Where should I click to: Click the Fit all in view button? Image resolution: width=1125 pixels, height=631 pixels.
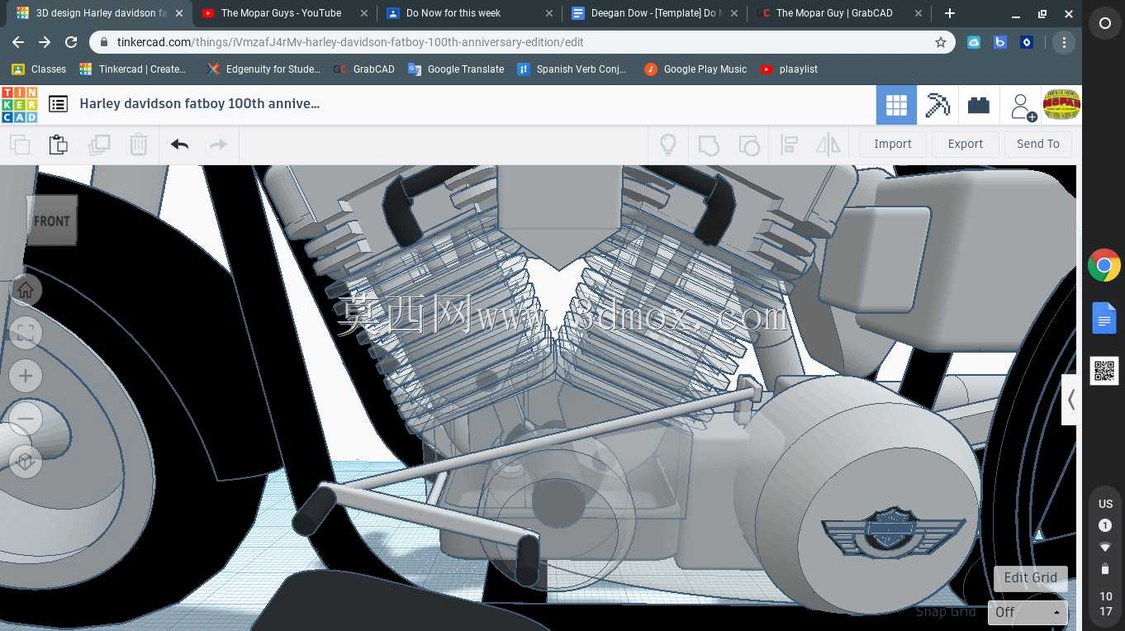coord(26,333)
